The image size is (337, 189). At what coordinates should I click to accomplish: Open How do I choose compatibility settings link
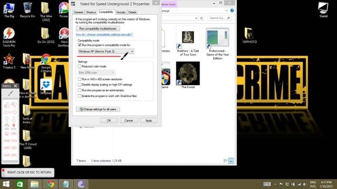tap(104, 35)
